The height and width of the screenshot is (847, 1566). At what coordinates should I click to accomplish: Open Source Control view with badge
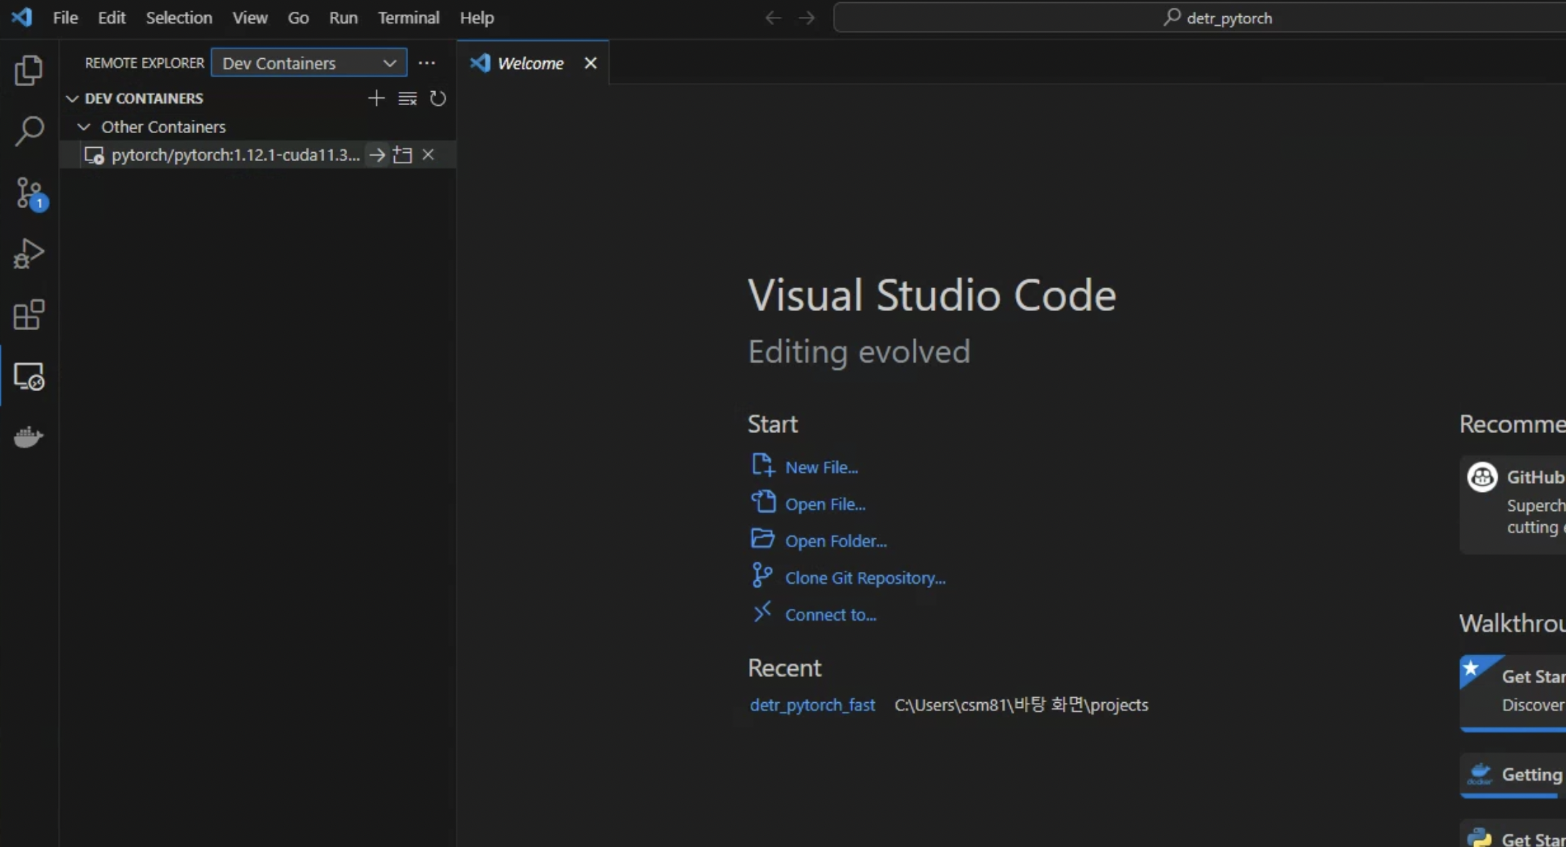point(29,193)
